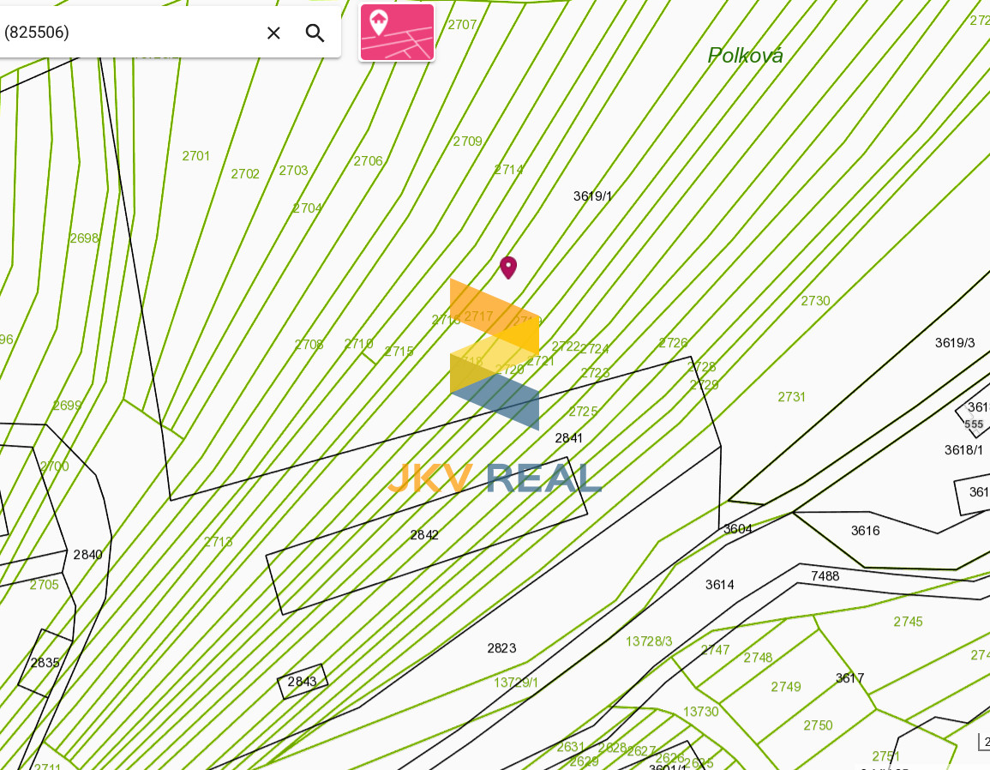Select green parcel number 2749
This screenshot has height=770, width=990.
click(x=786, y=687)
